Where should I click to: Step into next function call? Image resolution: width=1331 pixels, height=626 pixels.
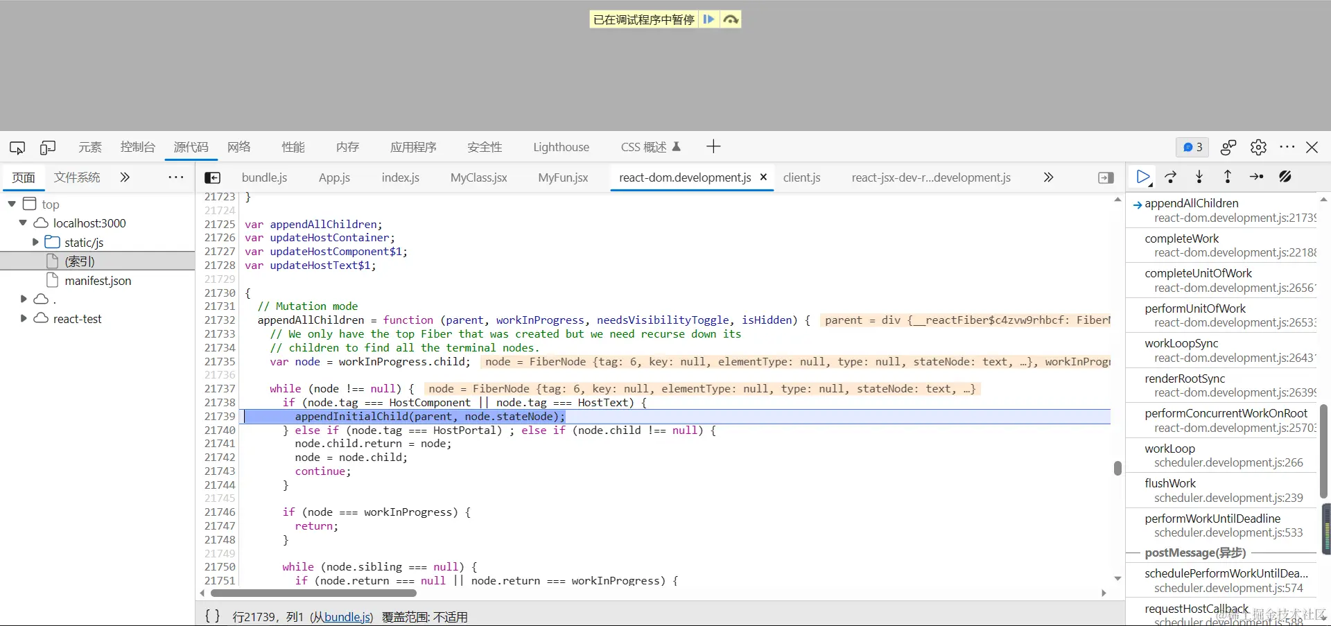[x=1199, y=177]
